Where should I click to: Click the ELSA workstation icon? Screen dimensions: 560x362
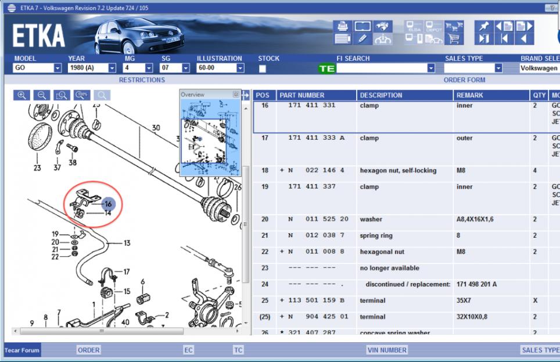point(414,26)
